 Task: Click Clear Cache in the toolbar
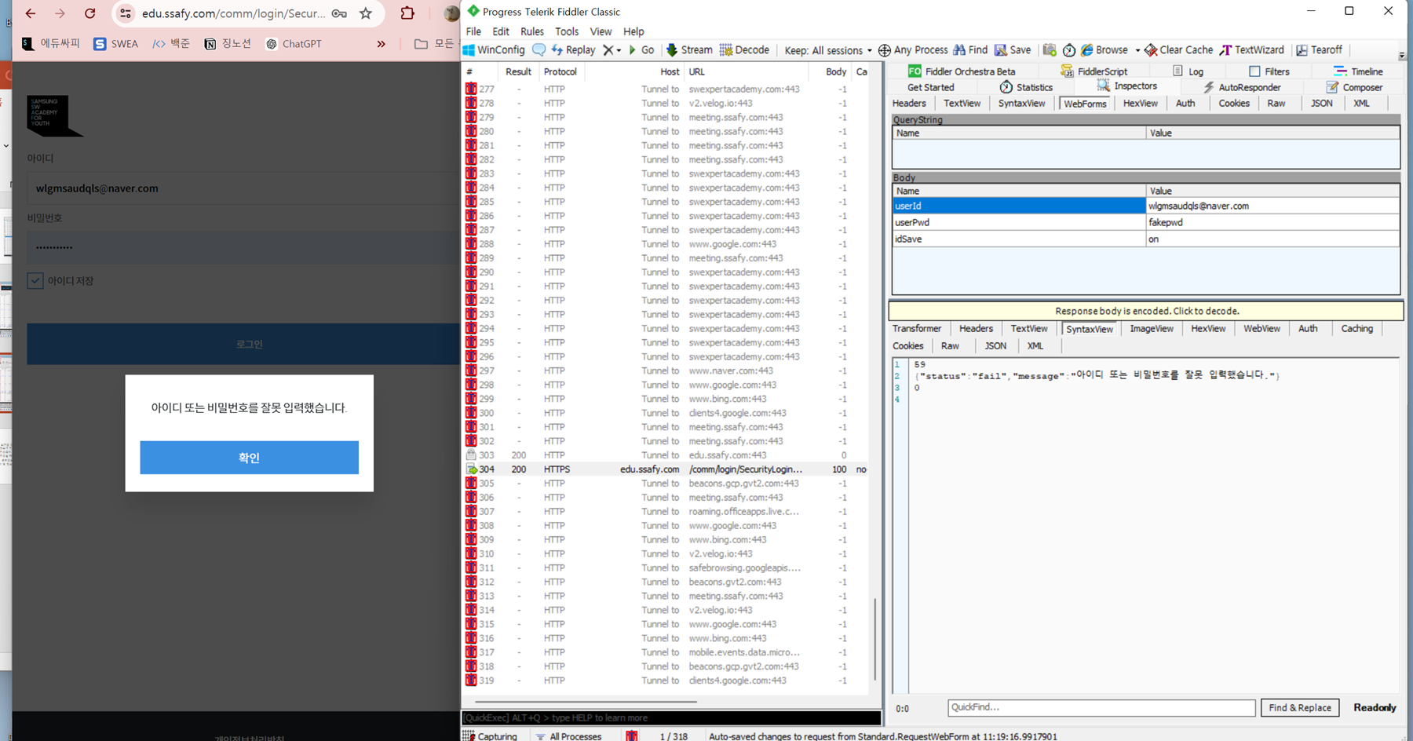point(1178,50)
